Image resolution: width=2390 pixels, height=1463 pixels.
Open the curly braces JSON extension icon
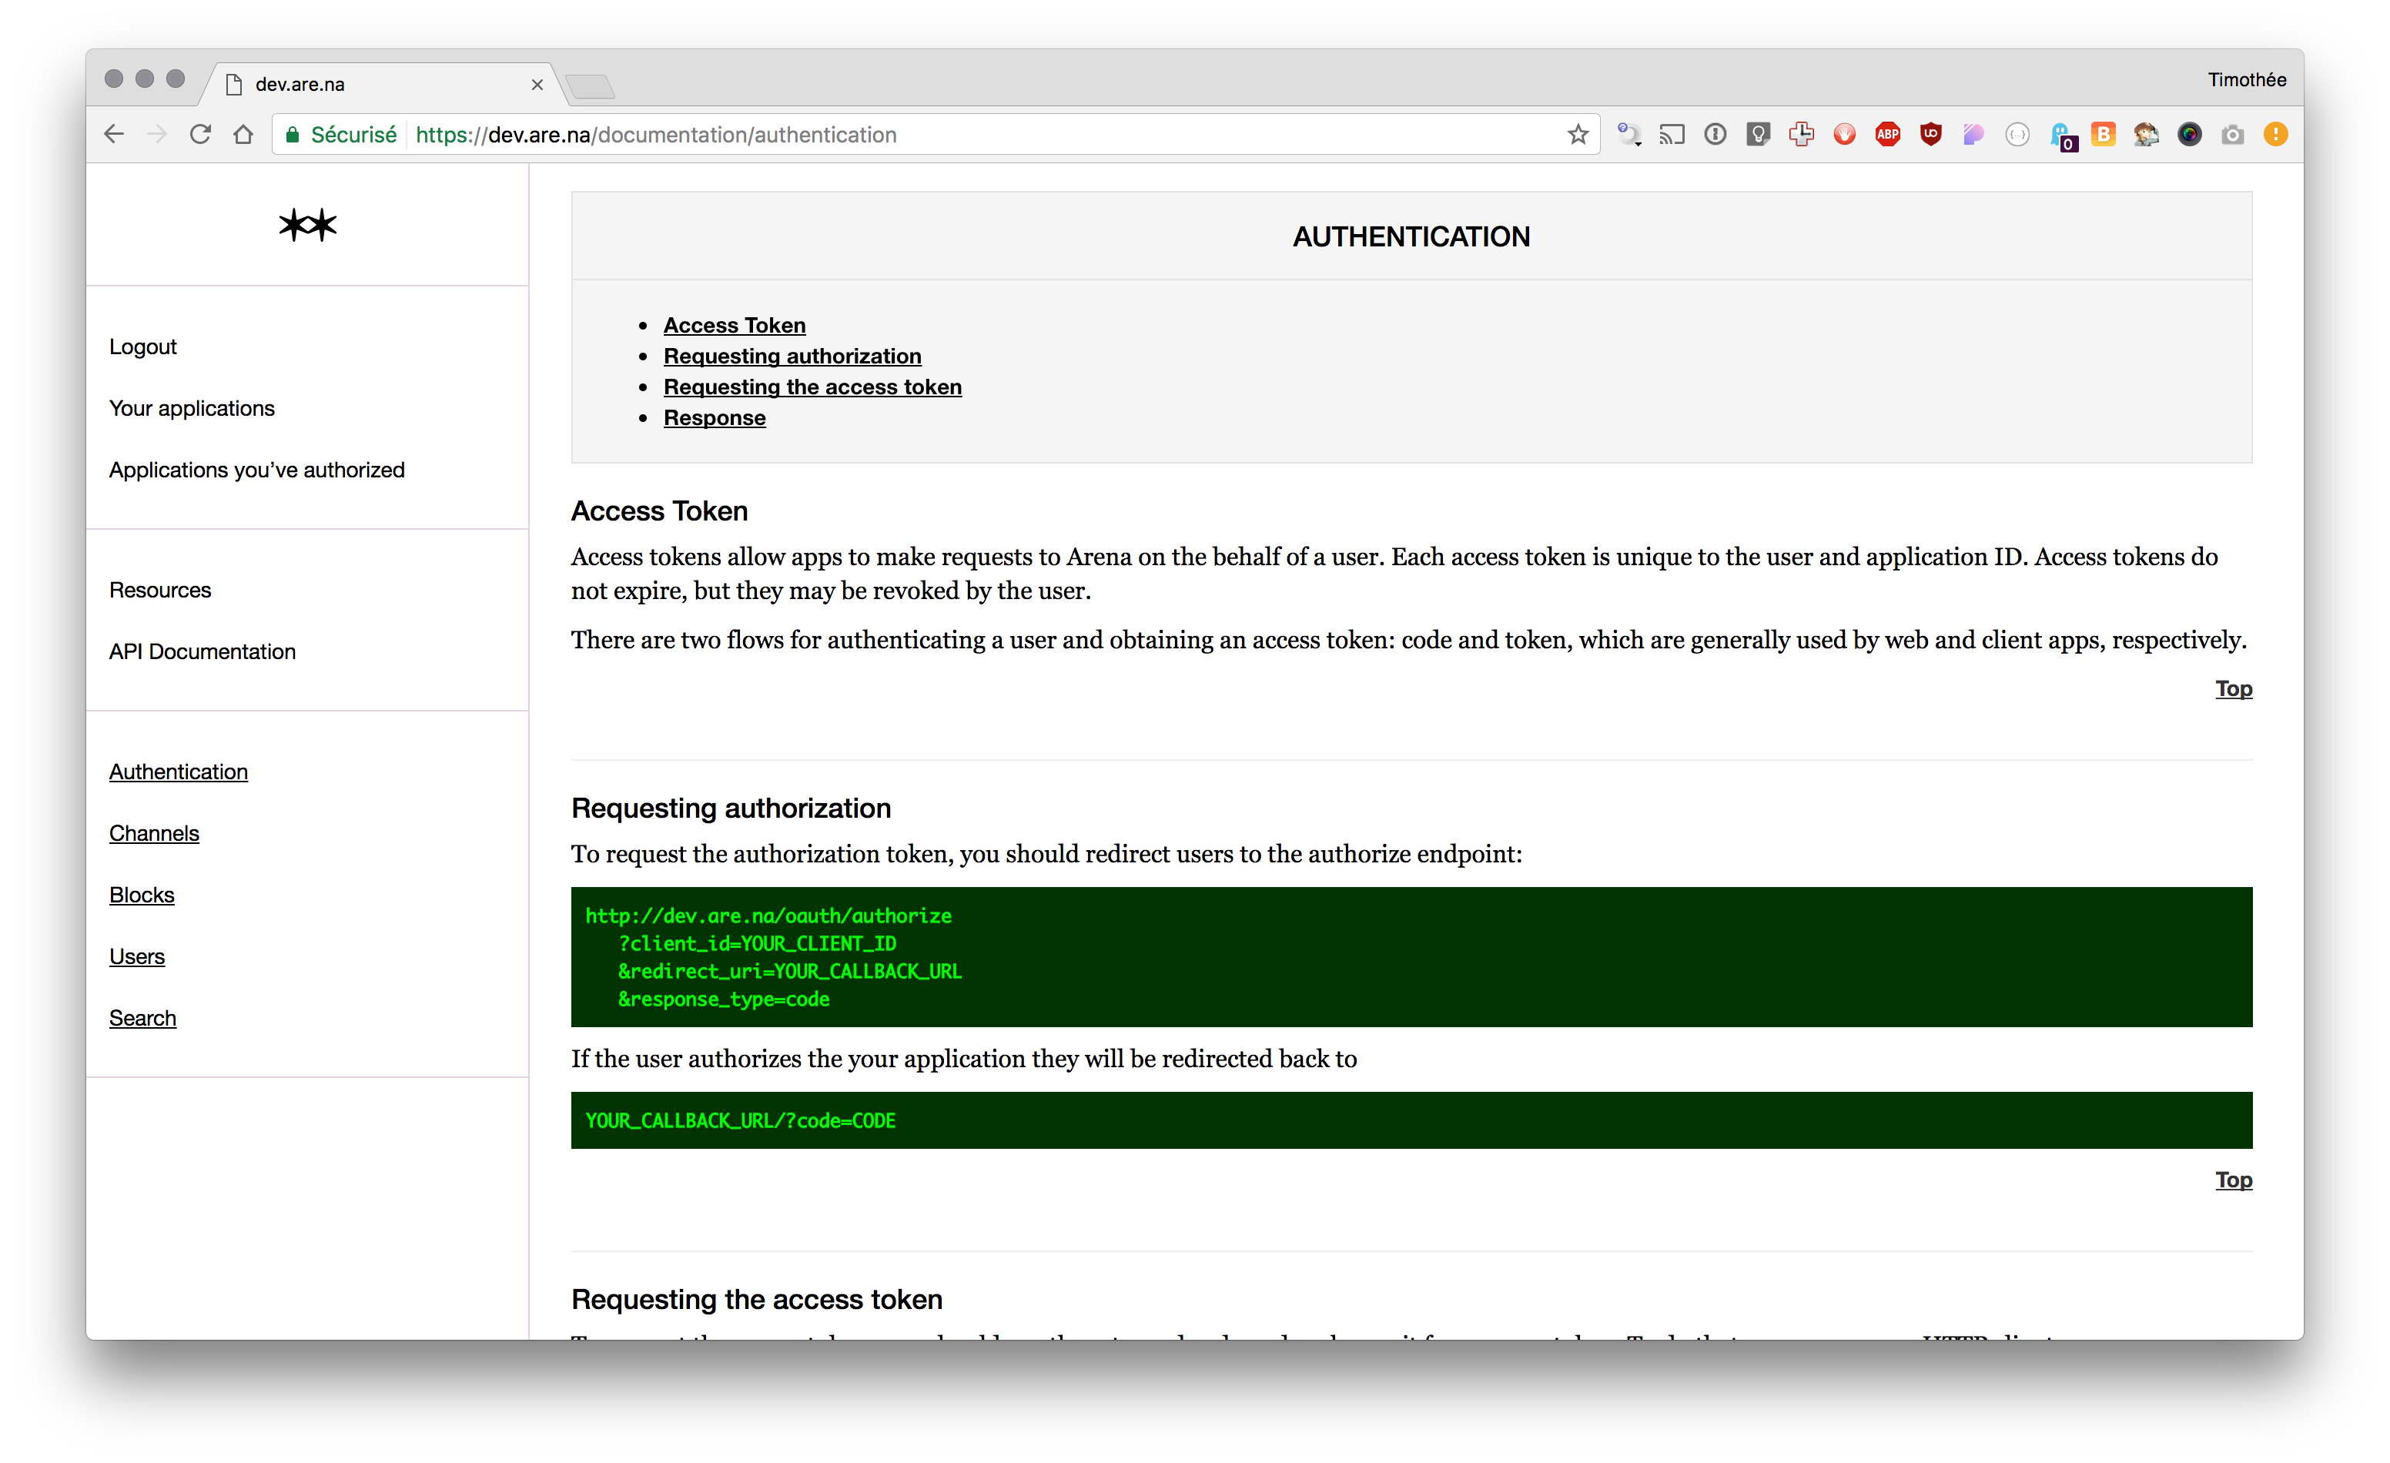click(2017, 134)
